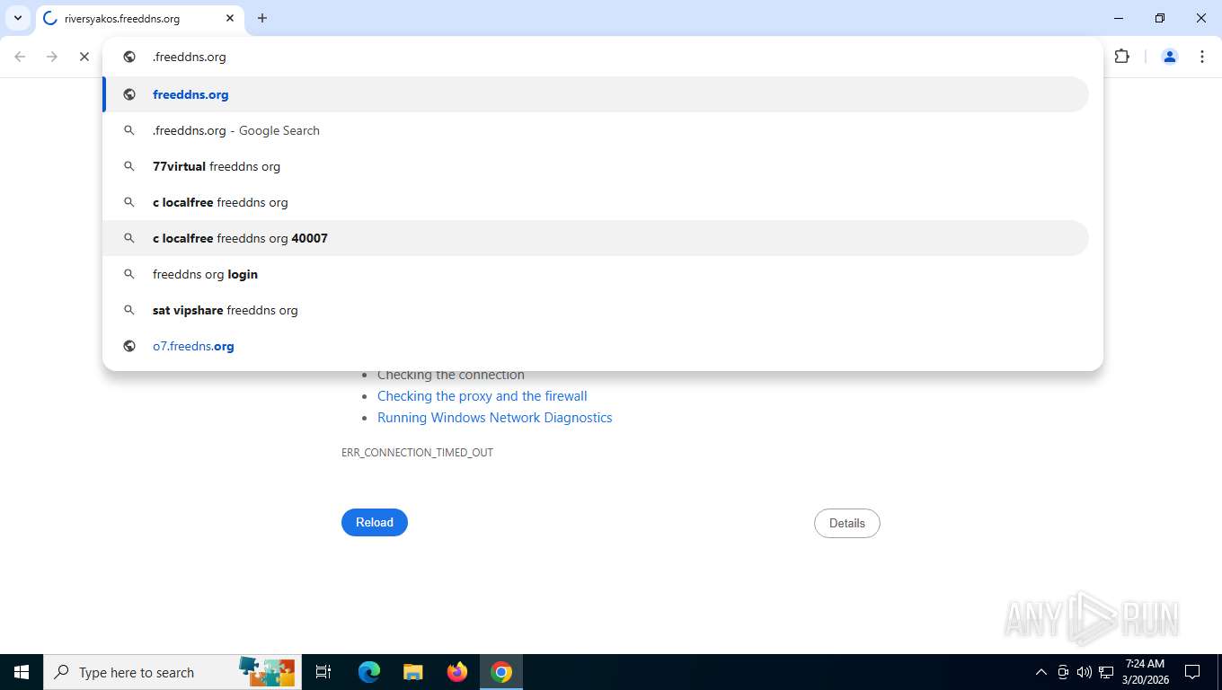Viewport: 1222px width, 690px height.
Task: Click the Reload button
Action: tap(375, 522)
